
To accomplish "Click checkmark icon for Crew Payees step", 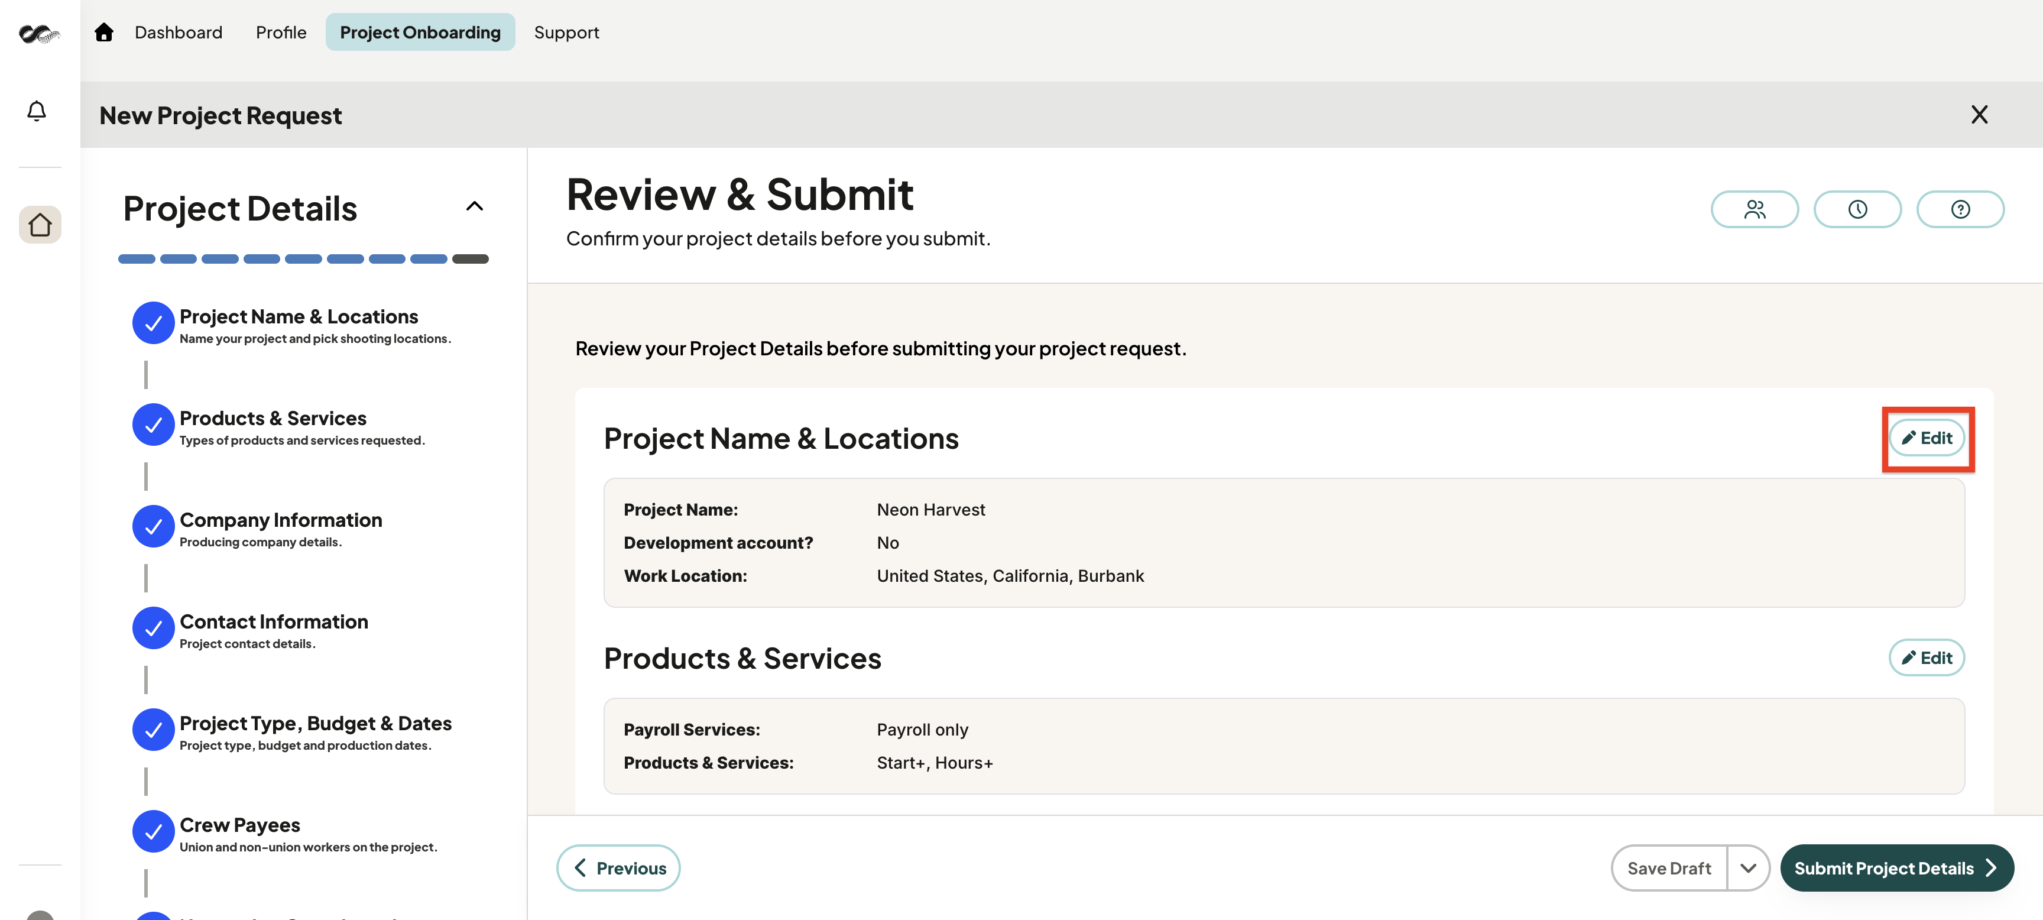I will [154, 830].
